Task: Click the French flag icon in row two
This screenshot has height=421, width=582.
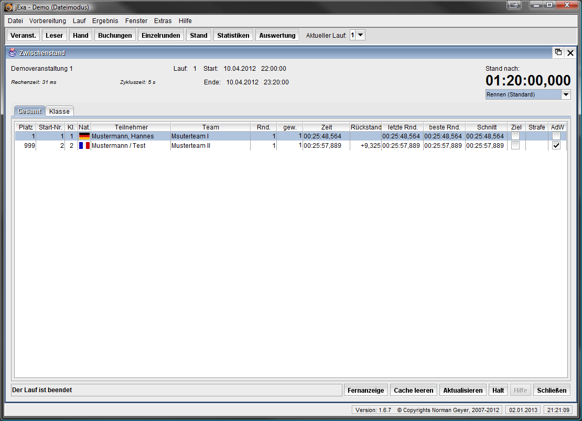Action: pyautogui.click(x=84, y=146)
